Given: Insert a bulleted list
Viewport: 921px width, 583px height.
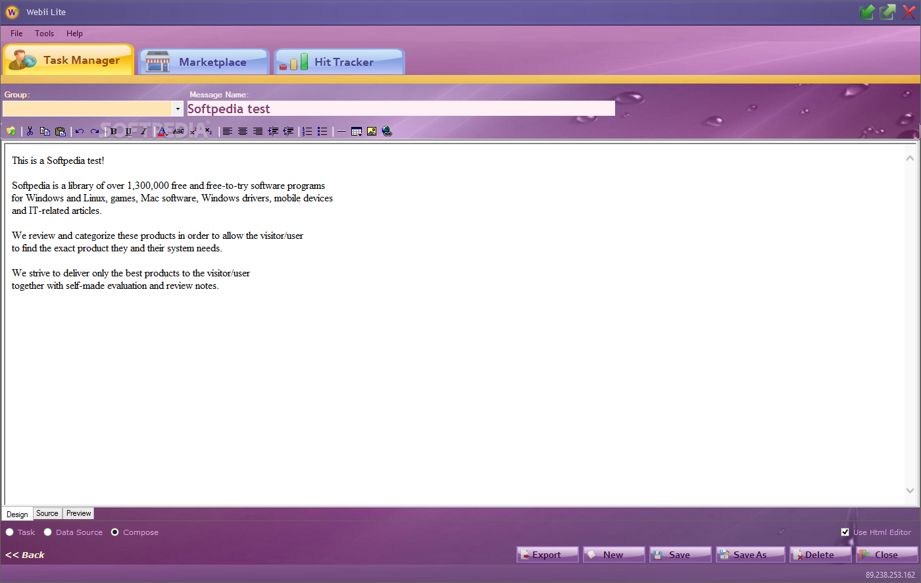Looking at the screenshot, I should 322,132.
